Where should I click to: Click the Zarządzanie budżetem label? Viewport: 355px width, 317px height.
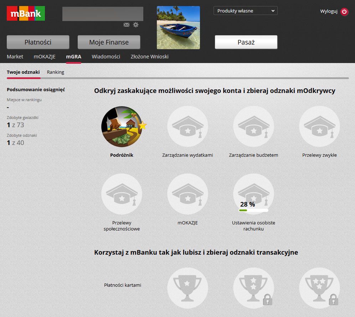click(253, 155)
